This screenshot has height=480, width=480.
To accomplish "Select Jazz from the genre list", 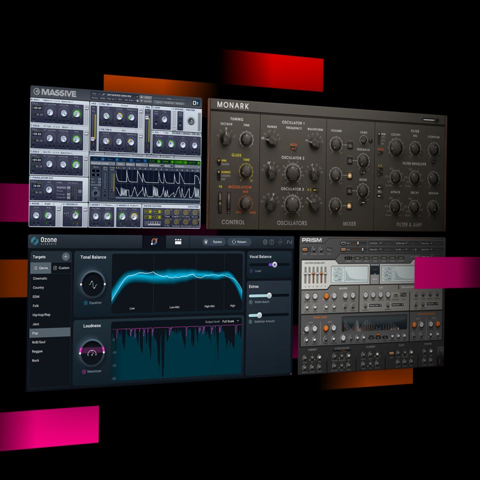I will coord(37,323).
